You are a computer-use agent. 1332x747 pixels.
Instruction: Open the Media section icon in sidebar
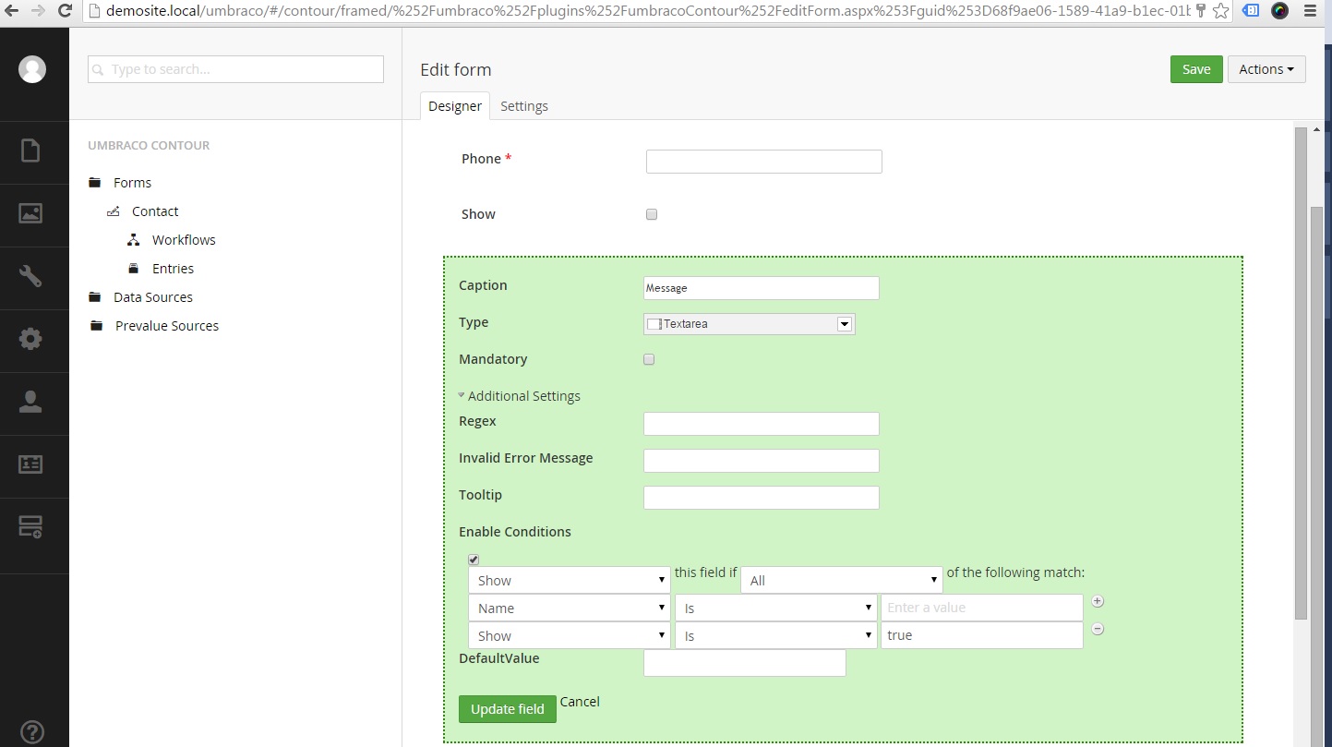[x=30, y=213]
